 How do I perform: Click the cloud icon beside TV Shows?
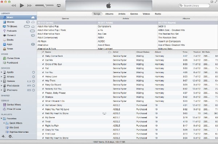[x=33, y=27]
